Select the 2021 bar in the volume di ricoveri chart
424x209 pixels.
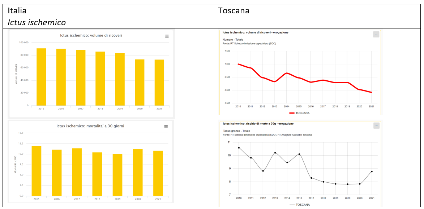tap(159, 83)
